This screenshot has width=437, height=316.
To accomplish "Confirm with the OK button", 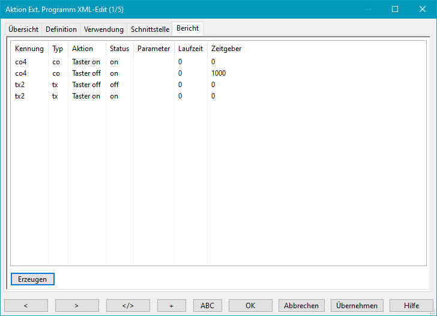I will click(250, 305).
